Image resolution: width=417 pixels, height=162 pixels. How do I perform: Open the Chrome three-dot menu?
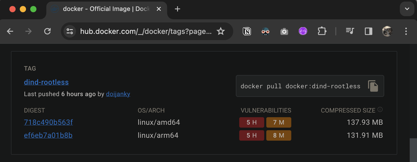coord(406,31)
